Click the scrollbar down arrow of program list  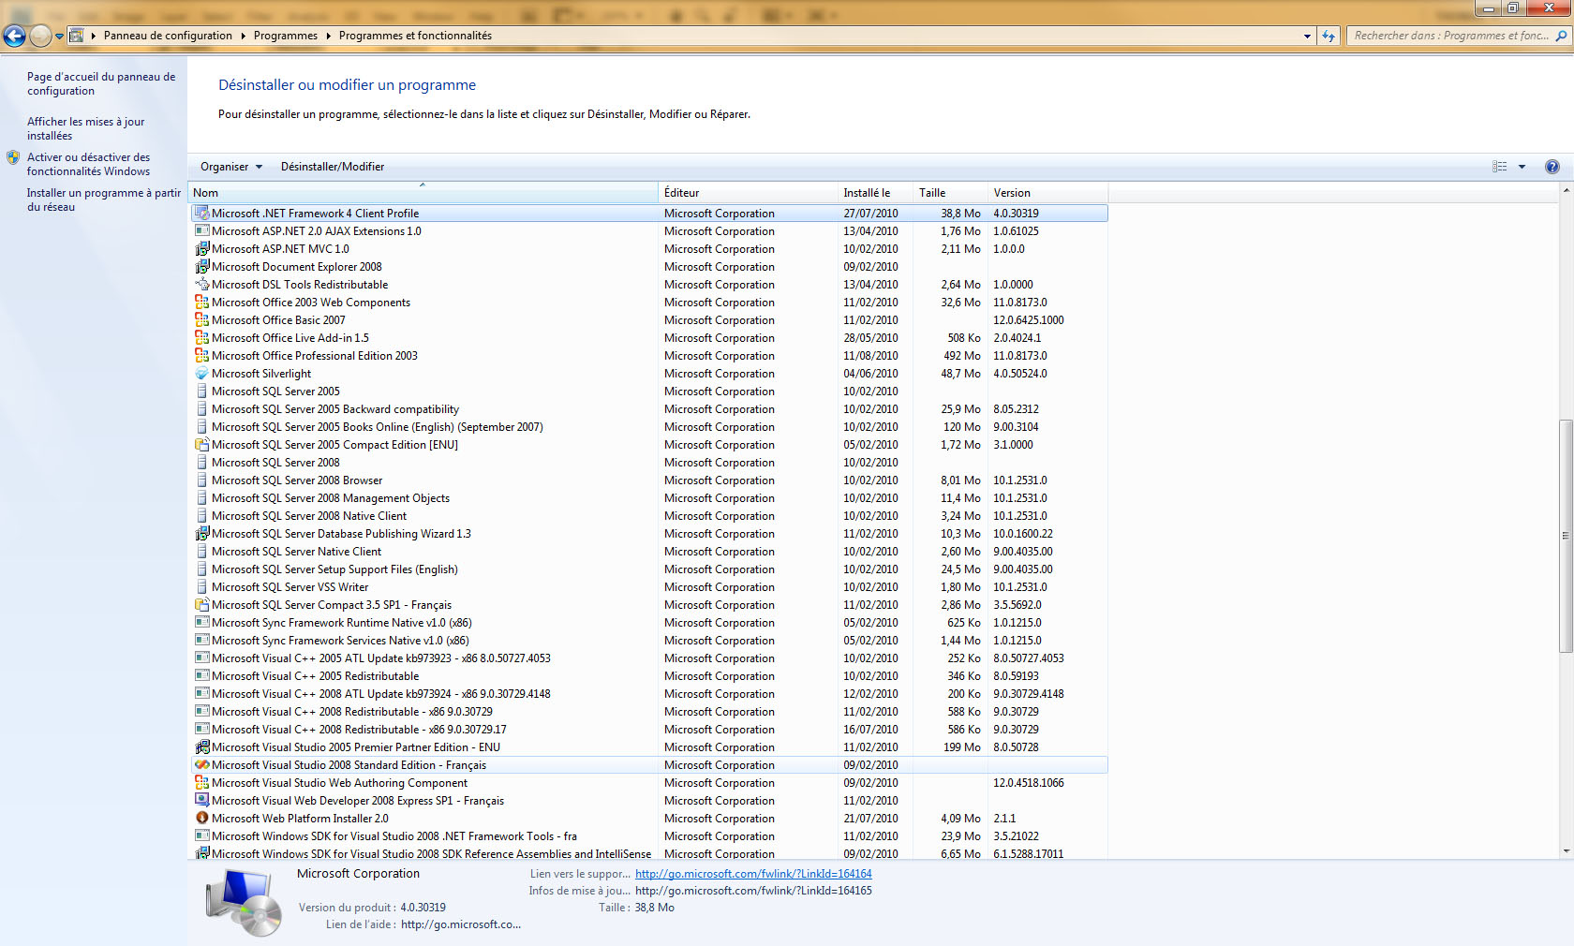(x=1566, y=851)
